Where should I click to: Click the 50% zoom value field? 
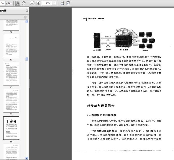pyautogui.click(x=47, y=3)
